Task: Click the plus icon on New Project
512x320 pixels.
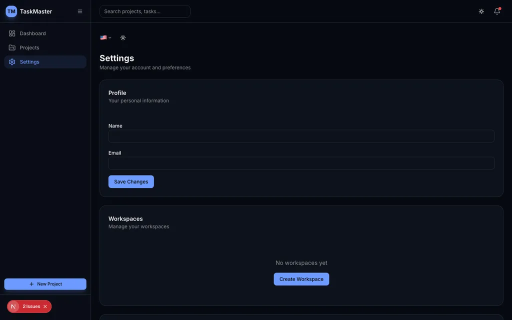Action: coord(31,284)
